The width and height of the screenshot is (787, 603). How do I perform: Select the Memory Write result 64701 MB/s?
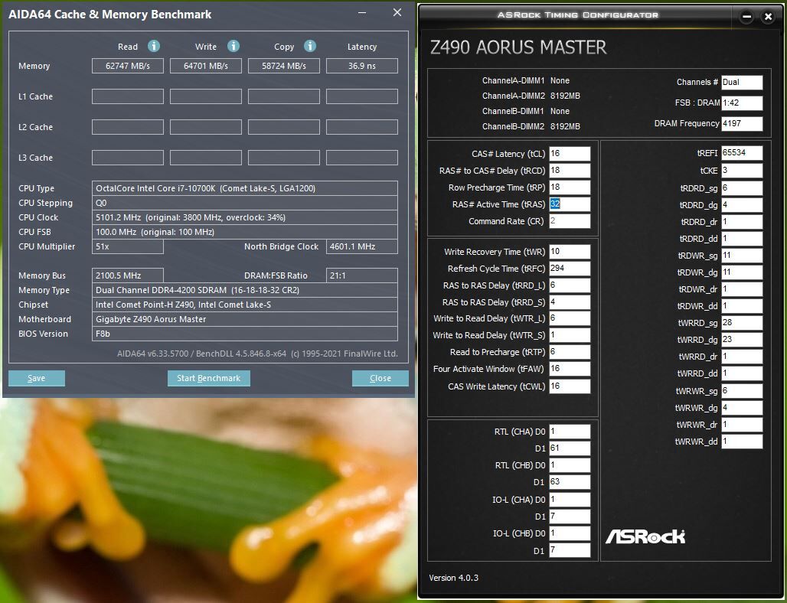(206, 66)
